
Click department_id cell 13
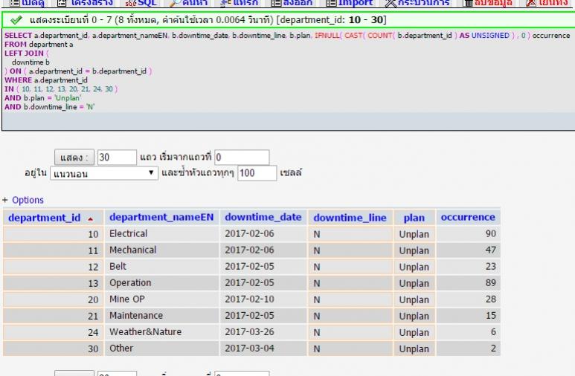53,283
